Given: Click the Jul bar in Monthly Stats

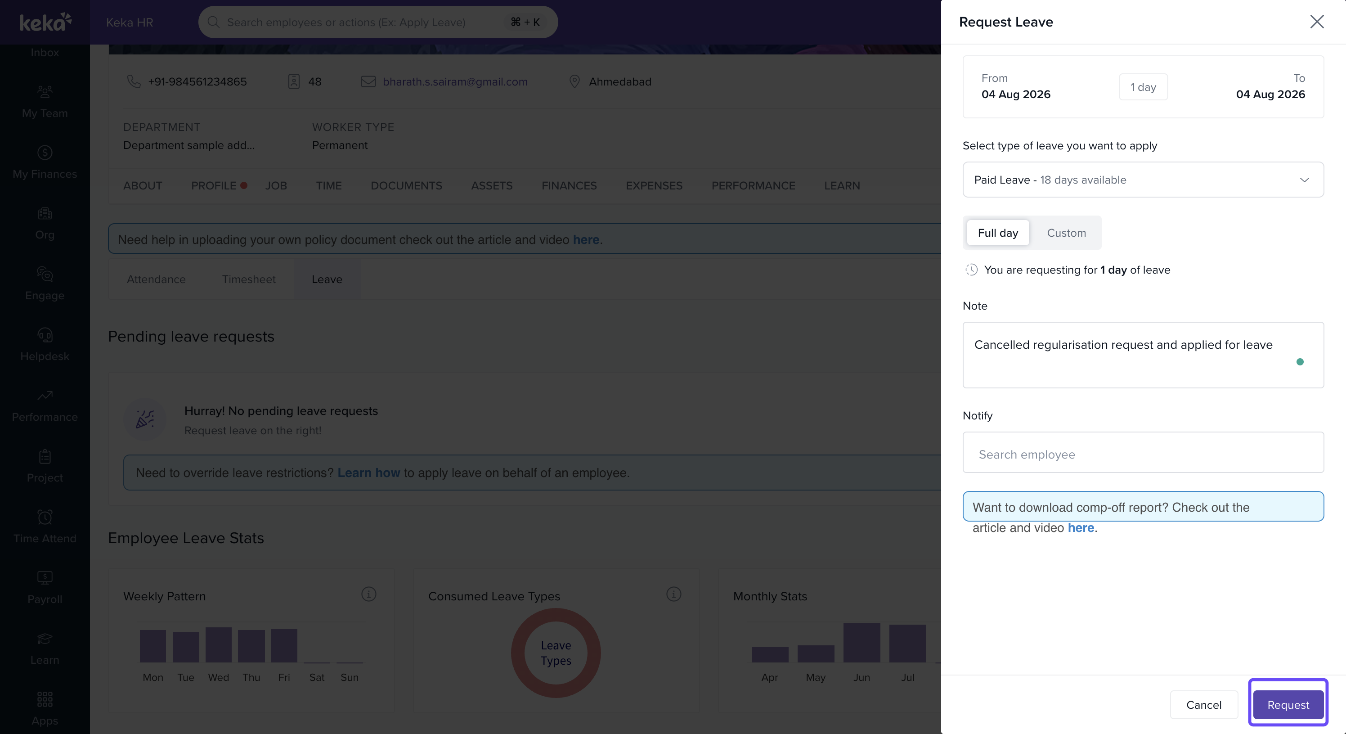Looking at the screenshot, I should tap(908, 644).
